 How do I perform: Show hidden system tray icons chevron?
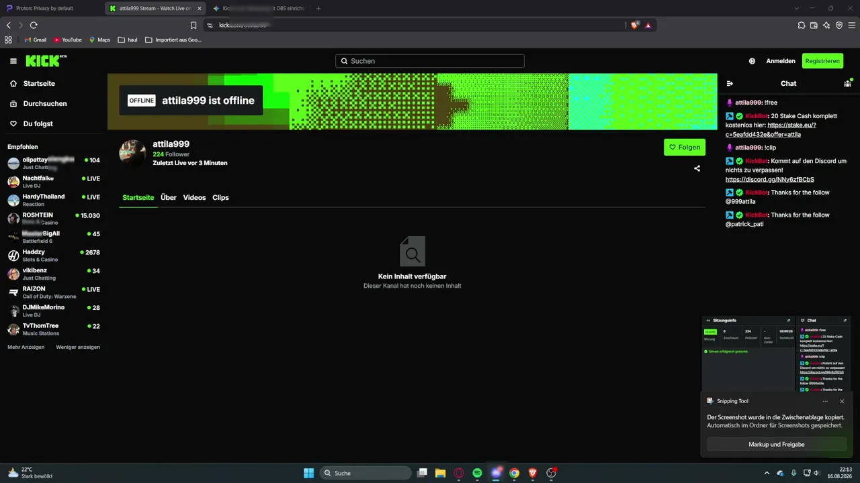767,473
